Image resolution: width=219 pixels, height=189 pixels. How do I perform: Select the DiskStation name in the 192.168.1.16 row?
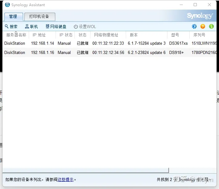[x=15, y=52]
